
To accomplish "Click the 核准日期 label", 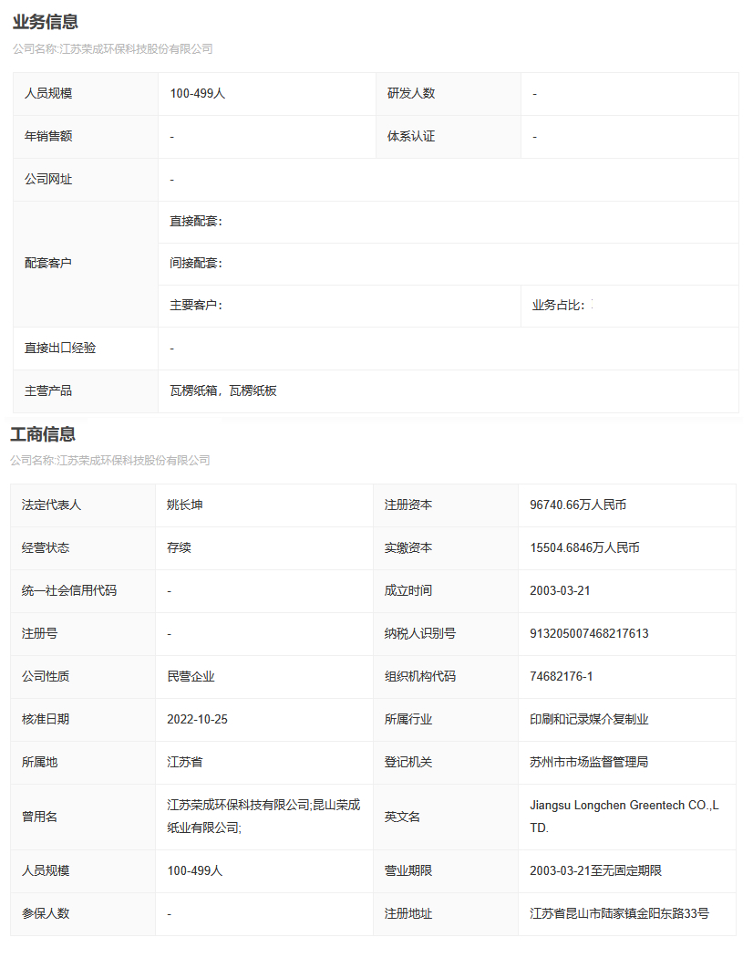I will 46,719.
